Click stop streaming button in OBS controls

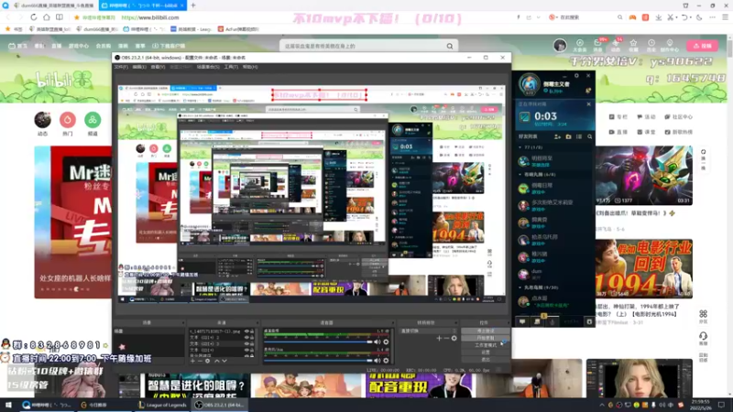[486, 331]
